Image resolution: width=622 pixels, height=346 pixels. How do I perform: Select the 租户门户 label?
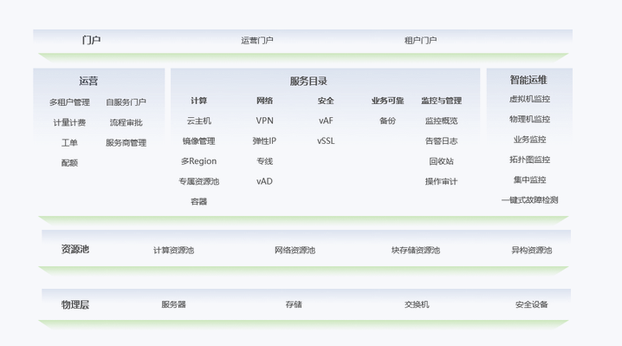point(420,40)
